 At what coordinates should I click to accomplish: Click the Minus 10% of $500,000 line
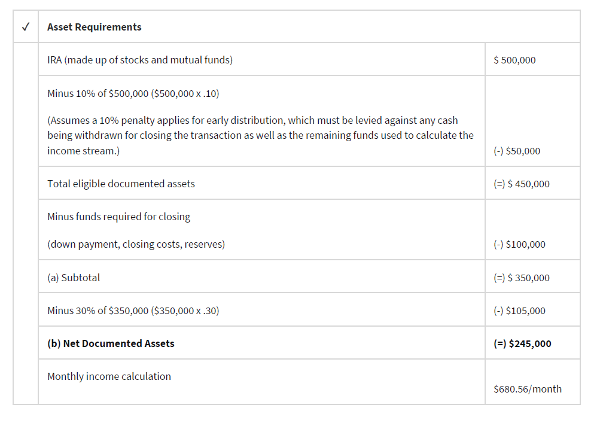[137, 93]
